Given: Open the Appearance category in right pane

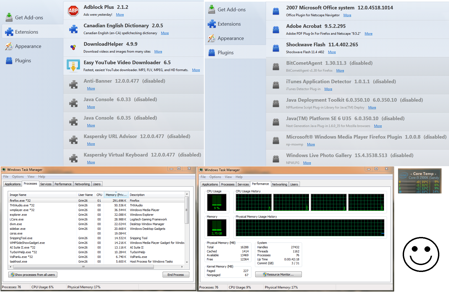Looking at the screenshot, I should click(x=235, y=38).
